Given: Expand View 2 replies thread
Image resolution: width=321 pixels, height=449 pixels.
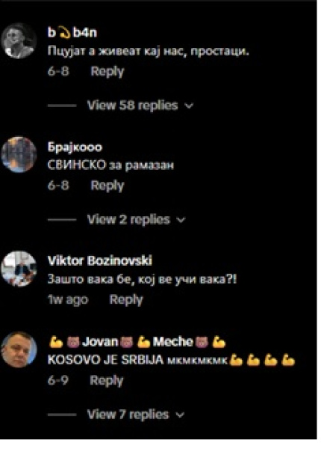Looking at the screenshot, I should click(128, 219).
